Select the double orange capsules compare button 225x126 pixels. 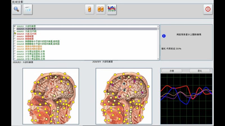tap(101, 9)
